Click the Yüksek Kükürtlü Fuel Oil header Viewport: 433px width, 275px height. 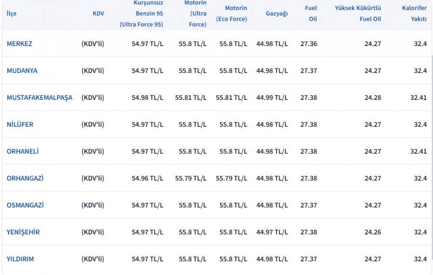click(358, 13)
